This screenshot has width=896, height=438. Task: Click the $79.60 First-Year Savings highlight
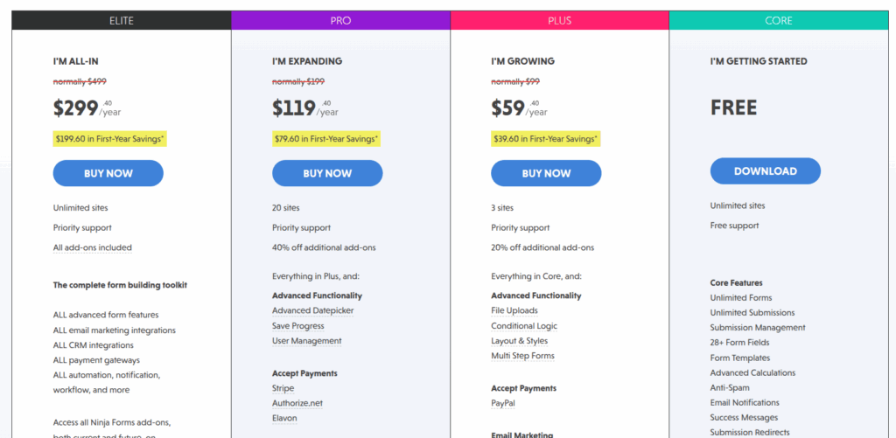click(327, 138)
